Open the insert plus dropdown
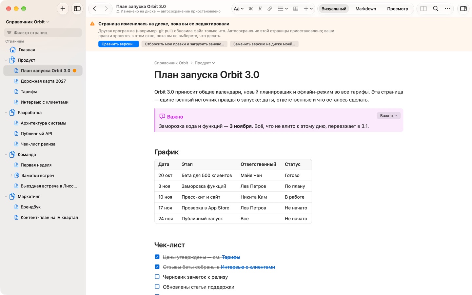472x295 pixels. pos(308,9)
